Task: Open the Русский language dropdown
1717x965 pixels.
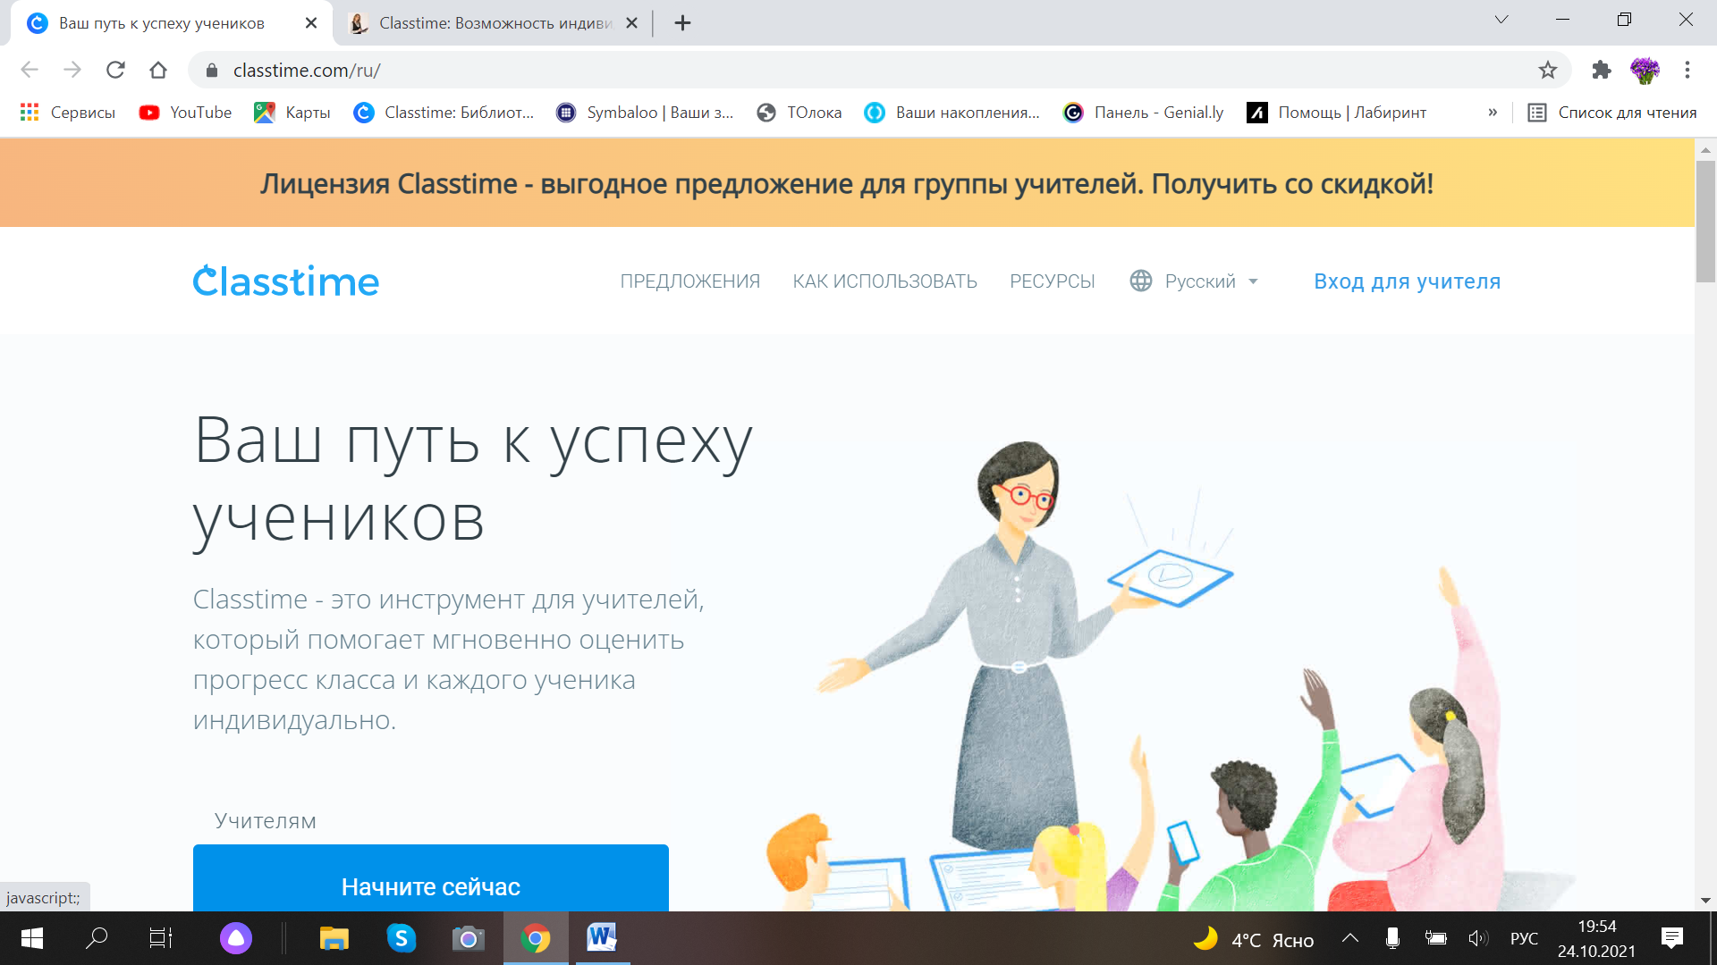Action: point(1194,281)
